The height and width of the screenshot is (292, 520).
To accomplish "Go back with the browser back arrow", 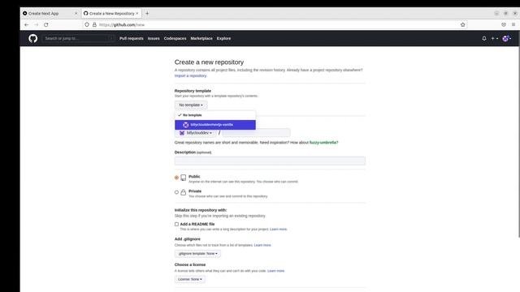I will 27,25.
